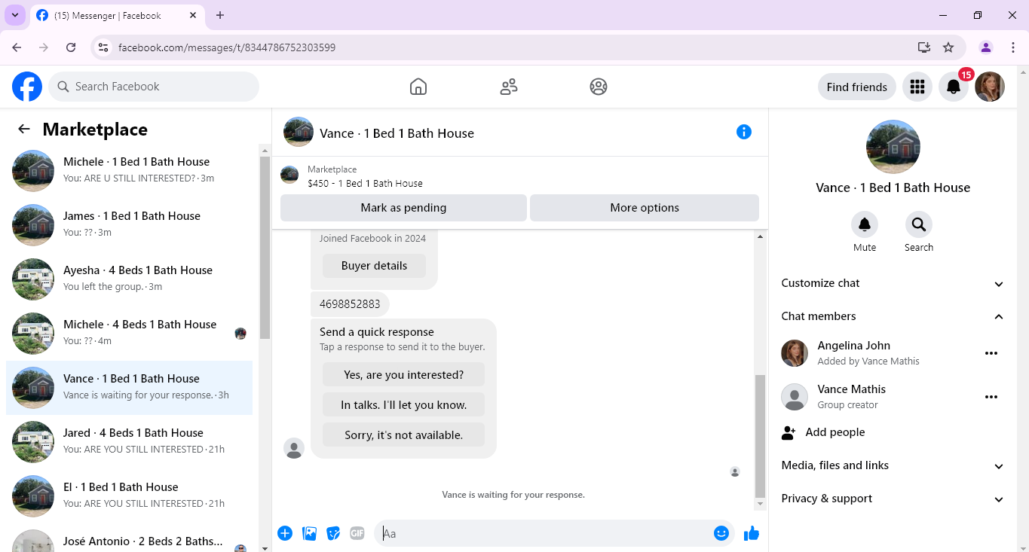
Task: Mark the listing as pending
Action: coord(403,208)
